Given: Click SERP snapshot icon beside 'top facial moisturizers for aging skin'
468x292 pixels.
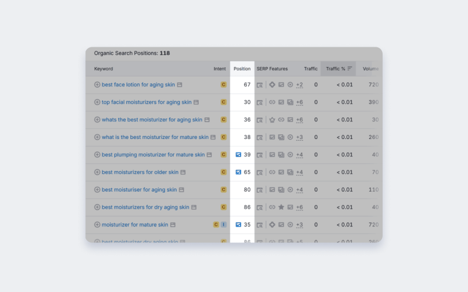Looking at the screenshot, I should point(196,102).
